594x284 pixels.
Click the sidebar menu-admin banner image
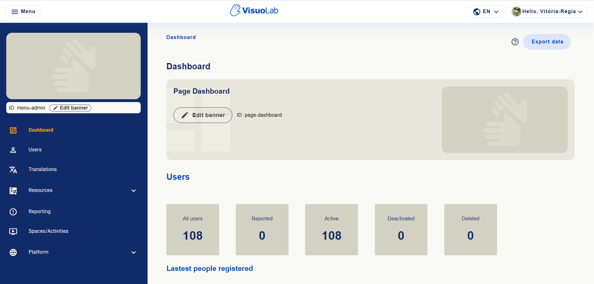[73, 66]
